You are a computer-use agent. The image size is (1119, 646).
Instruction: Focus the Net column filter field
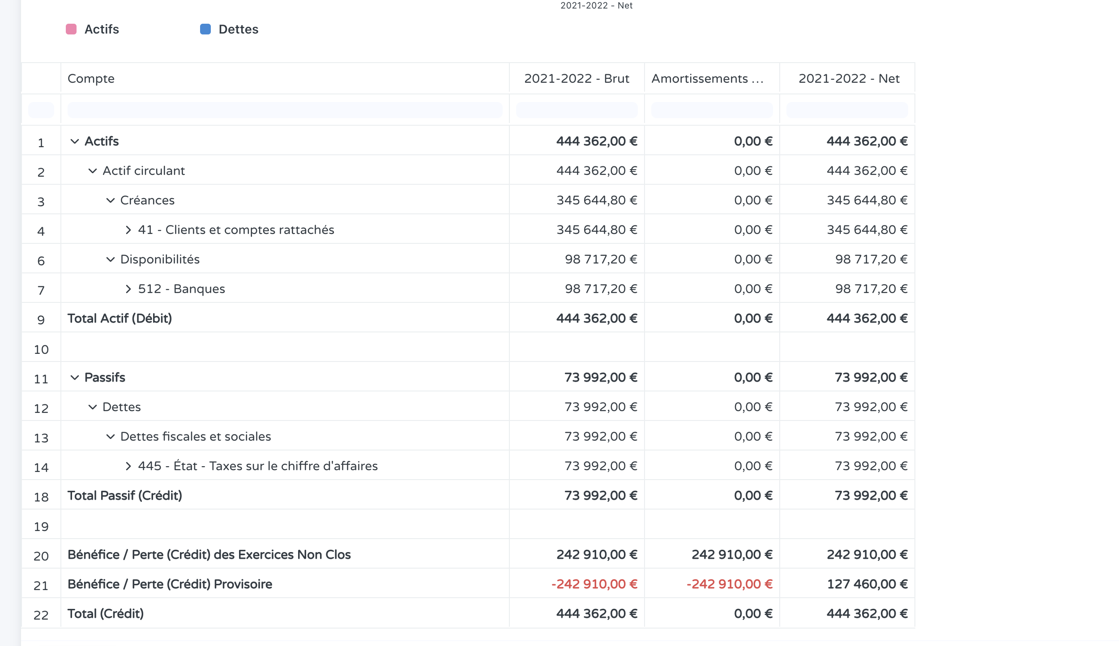847,110
